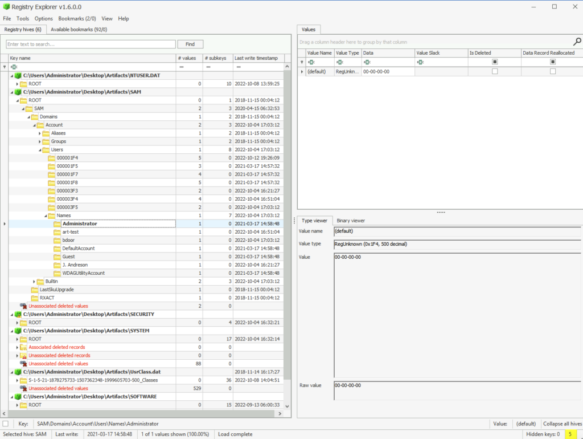Open the Help menu
Viewport: 583px width, 439px height.
(124, 19)
